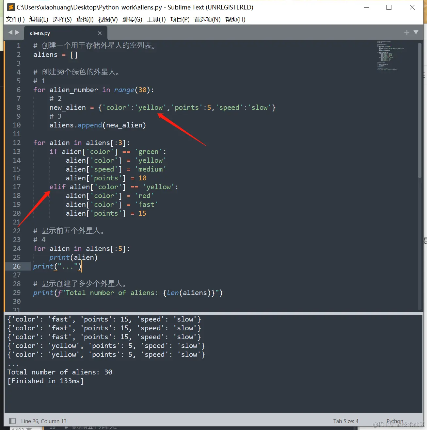
Task: Open the 文件(F) menu
Action: [x=15, y=20]
